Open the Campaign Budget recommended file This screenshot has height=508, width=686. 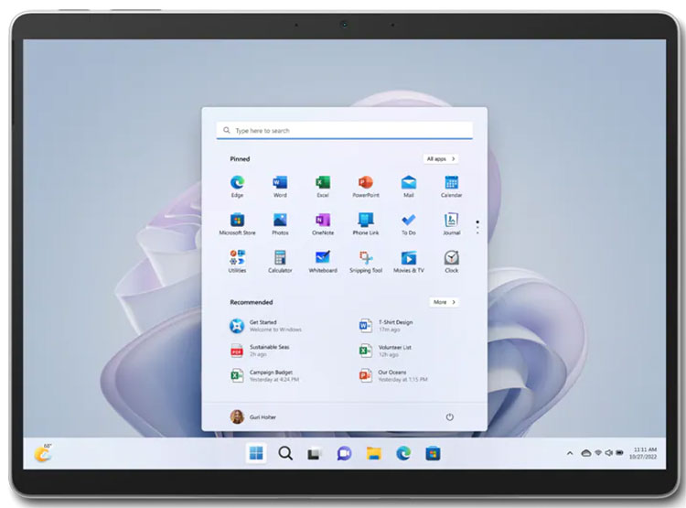tap(265, 375)
